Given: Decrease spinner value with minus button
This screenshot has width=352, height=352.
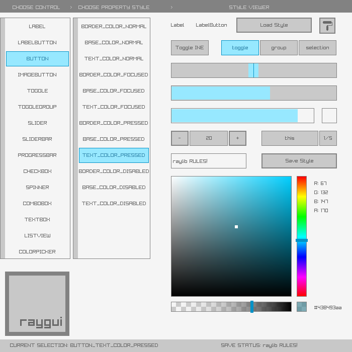Looking at the screenshot, I should click(x=180, y=138).
